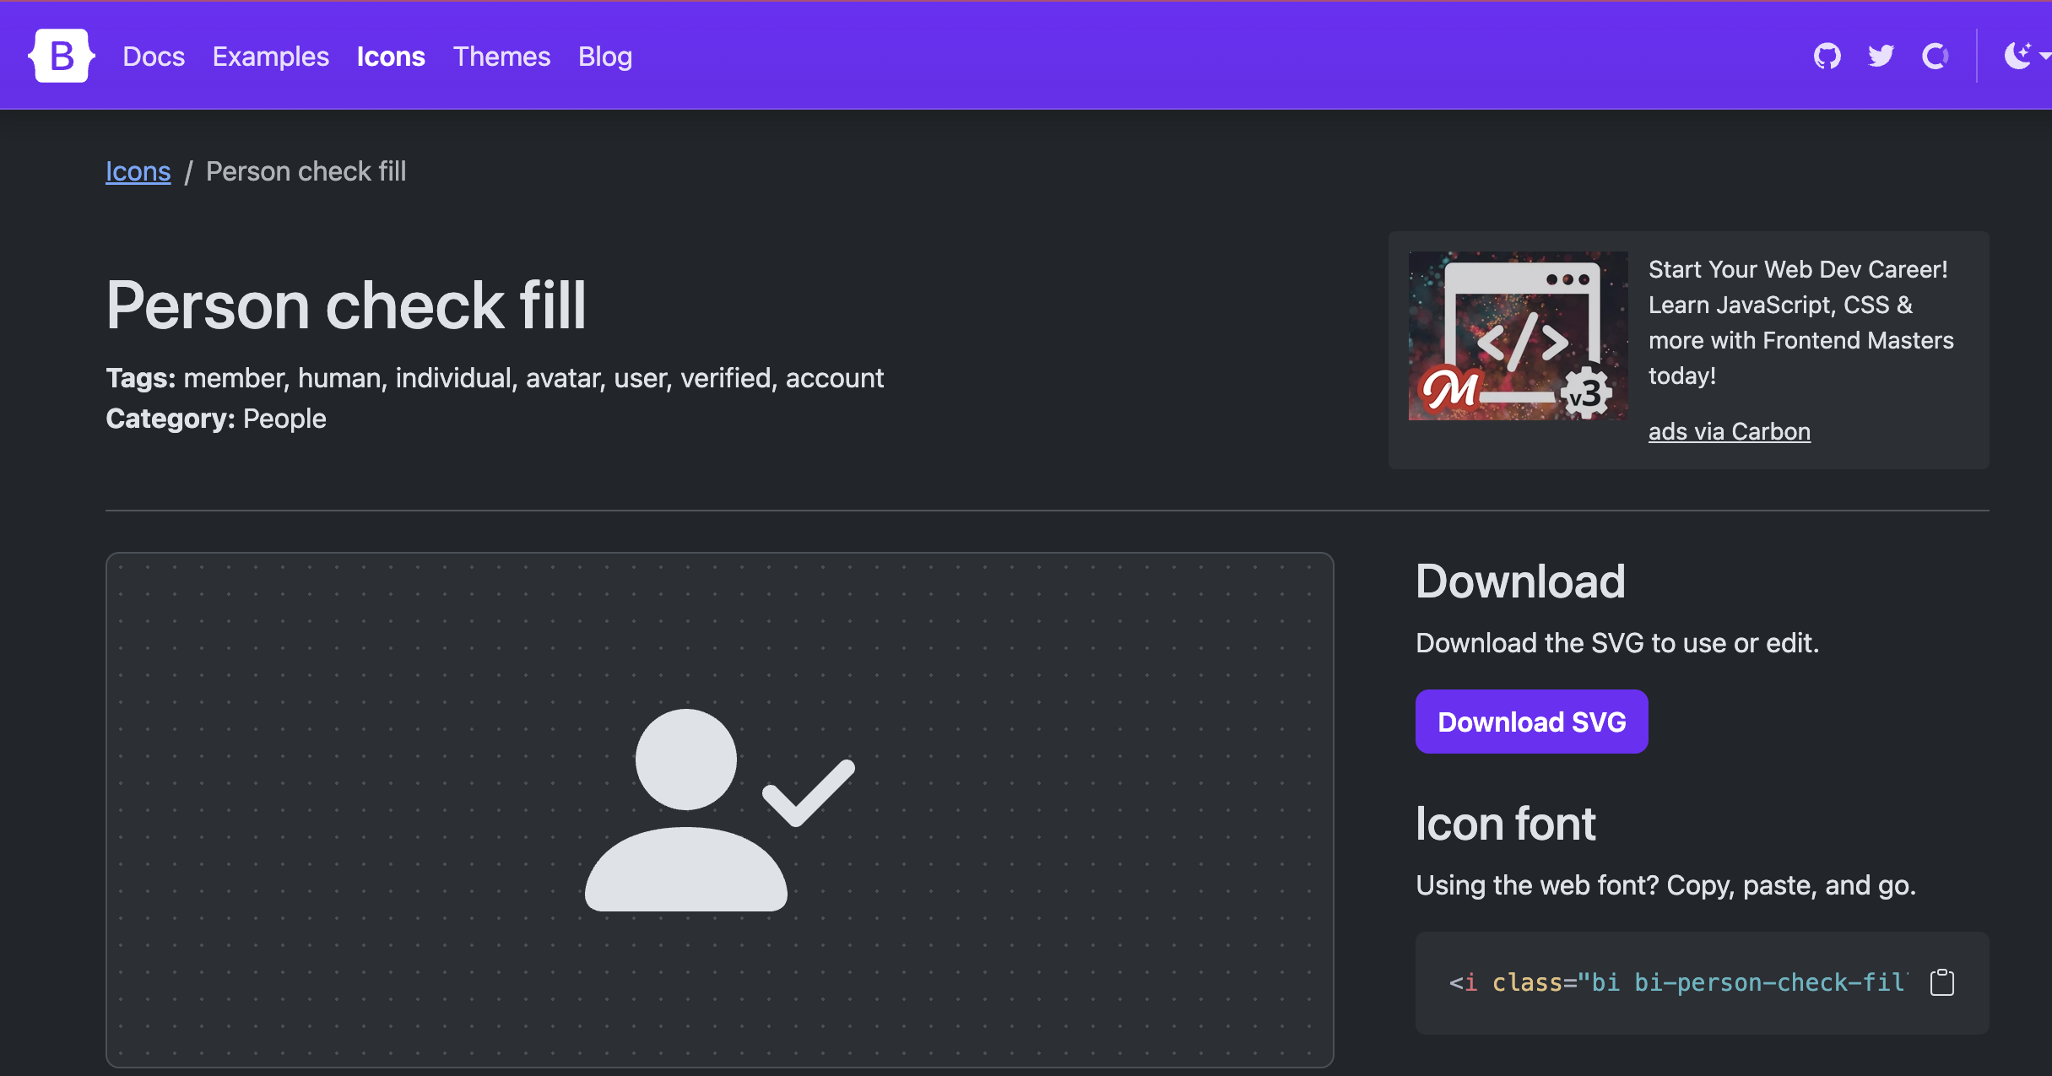Click the Bootstrap logo
Image resolution: width=2052 pixels, height=1076 pixels.
pos(61,57)
